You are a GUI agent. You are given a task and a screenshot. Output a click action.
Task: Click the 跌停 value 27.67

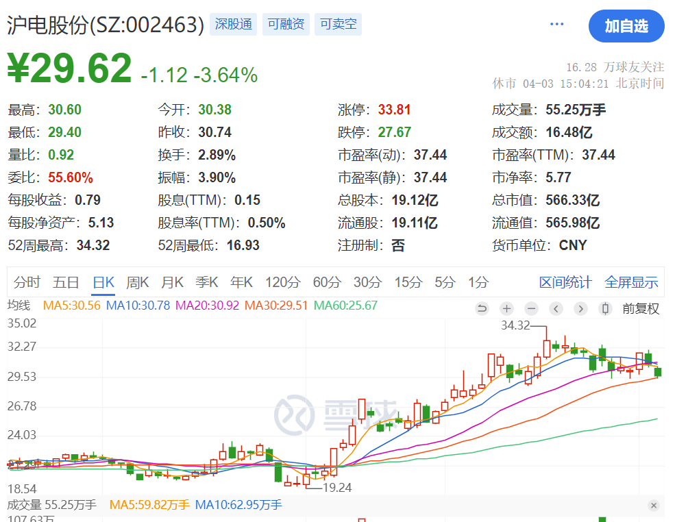click(394, 132)
